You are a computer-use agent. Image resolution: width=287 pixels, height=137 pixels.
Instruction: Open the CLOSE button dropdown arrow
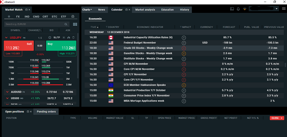pos(282,118)
